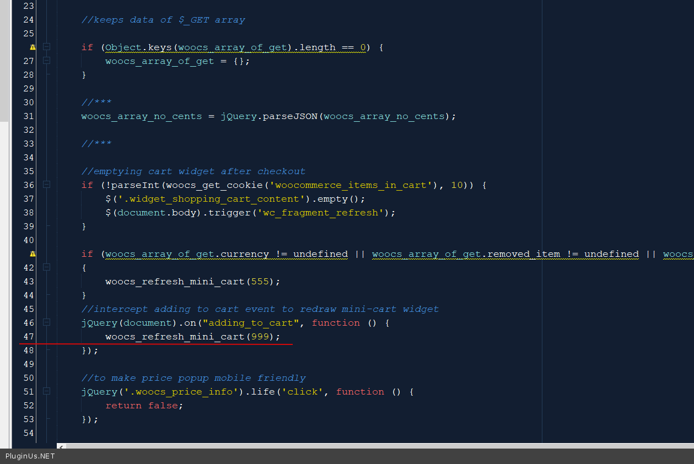The image size is (694, 464).
Task: Click the 'return false' statement on line 52
Action: point(143,406)
